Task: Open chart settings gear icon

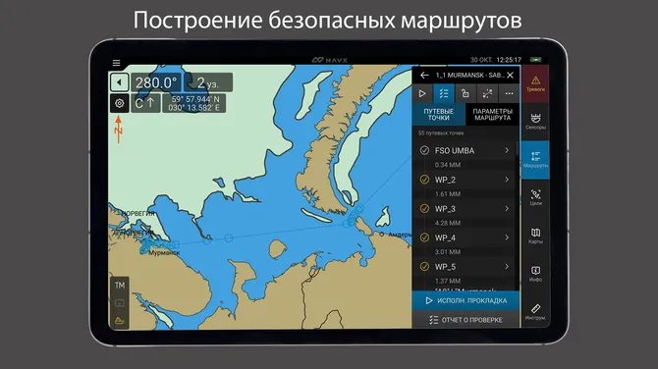Action: (x=119, y=103)
